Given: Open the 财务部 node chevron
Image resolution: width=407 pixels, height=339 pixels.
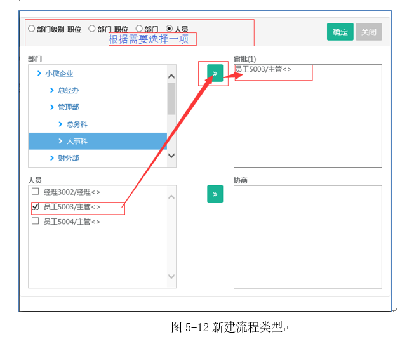Looking at the screenshot, I should pos(52,158).
